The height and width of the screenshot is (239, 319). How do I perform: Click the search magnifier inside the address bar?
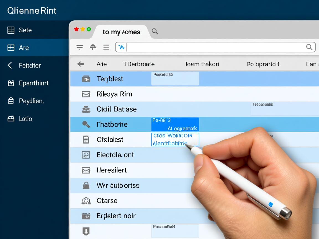coord(309,47)
